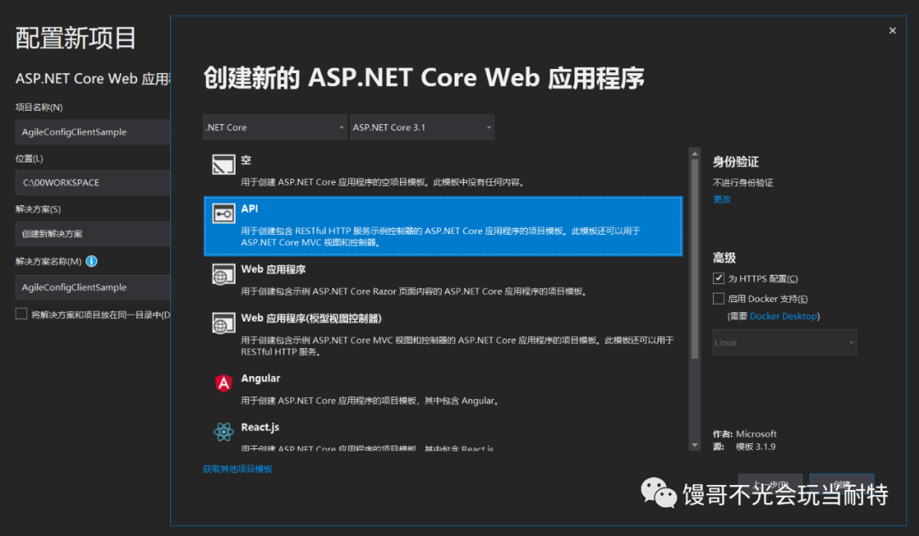Screen dimensions: 919x536
Task: Toggle the HTTPS configuration checkbox
Action: (x=718, y=278)
